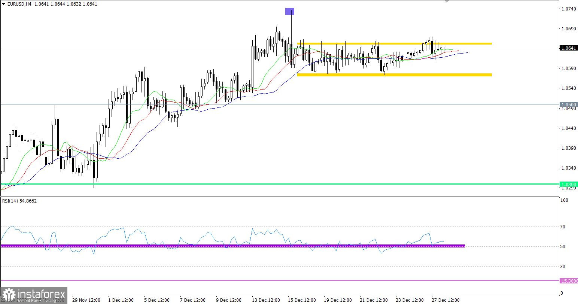Select the pink 15.3000 horizontal line
The height and width of the screenshot is (304, 578).
280,280
